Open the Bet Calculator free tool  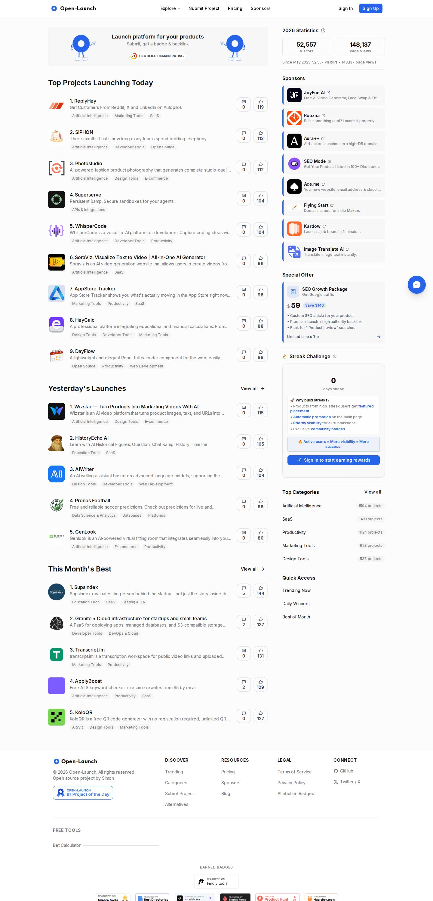point(67,845)
